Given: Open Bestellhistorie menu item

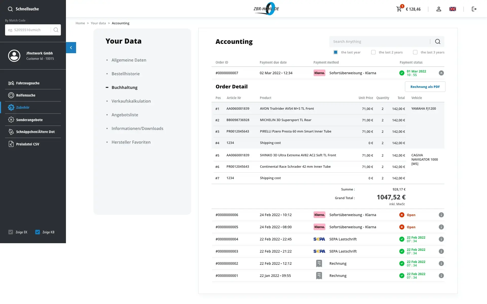Looking at the screenshot, I should coord(125,73).
